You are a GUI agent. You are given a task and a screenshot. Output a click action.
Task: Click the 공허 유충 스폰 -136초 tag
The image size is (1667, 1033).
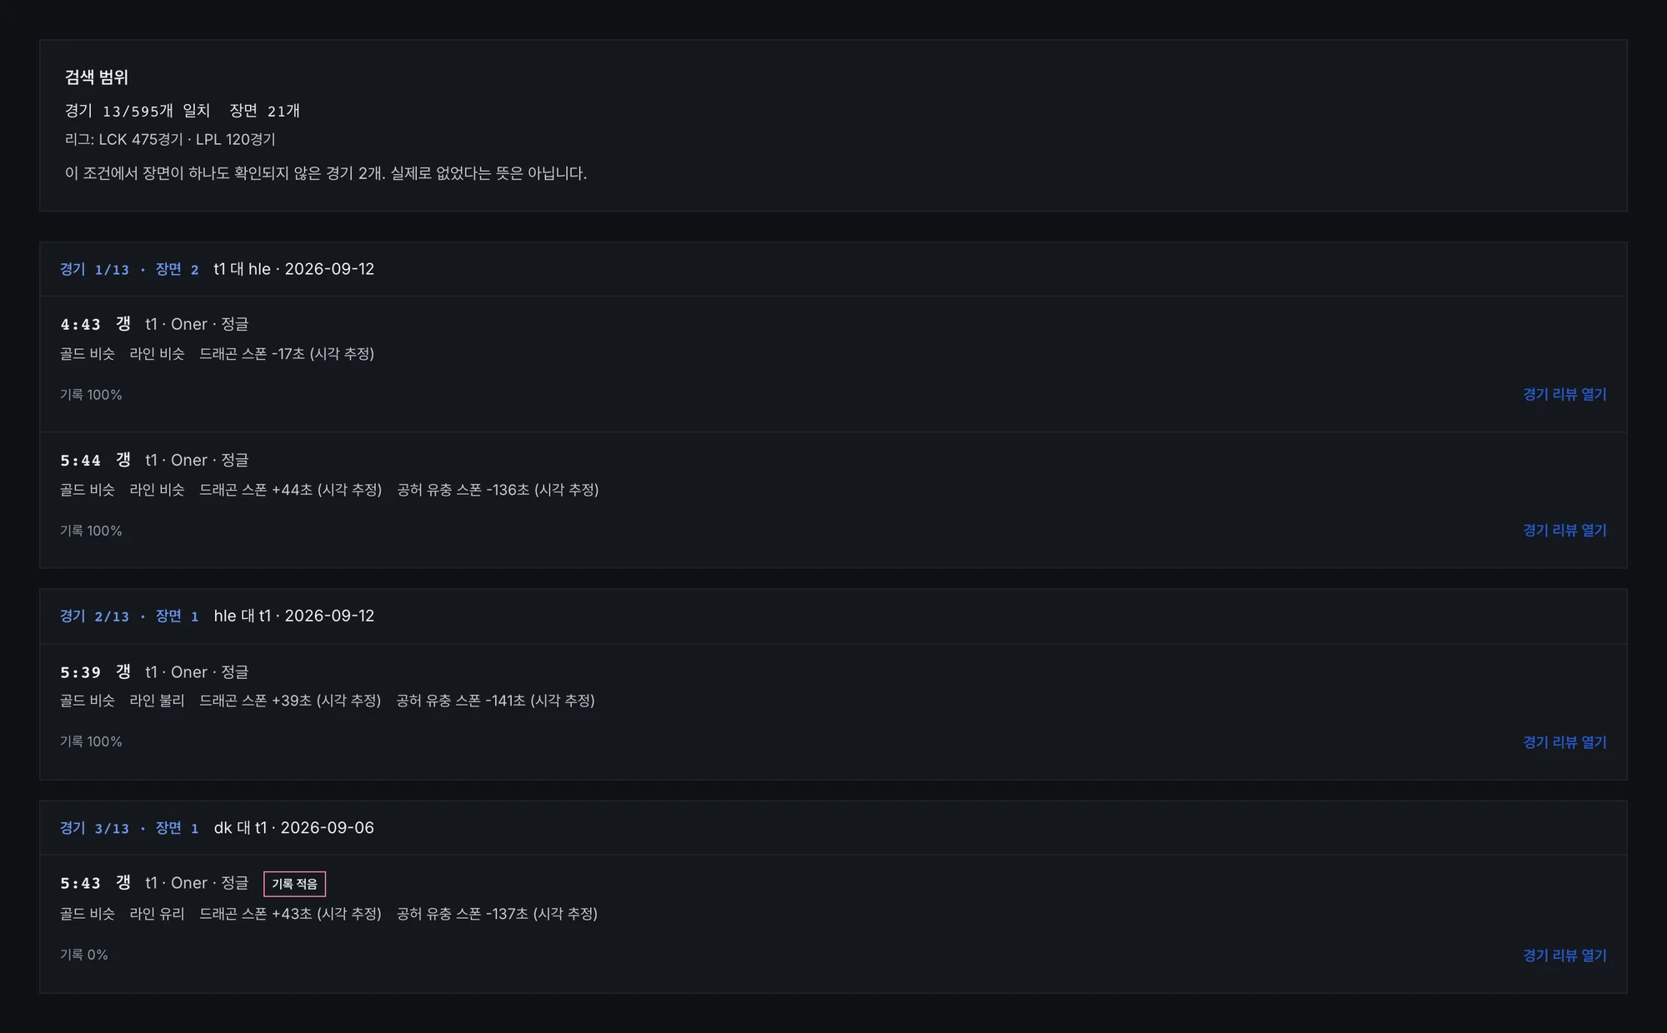(498, 490)
